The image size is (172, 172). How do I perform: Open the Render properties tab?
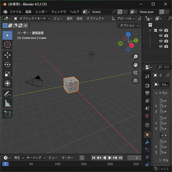pos(147,85)
